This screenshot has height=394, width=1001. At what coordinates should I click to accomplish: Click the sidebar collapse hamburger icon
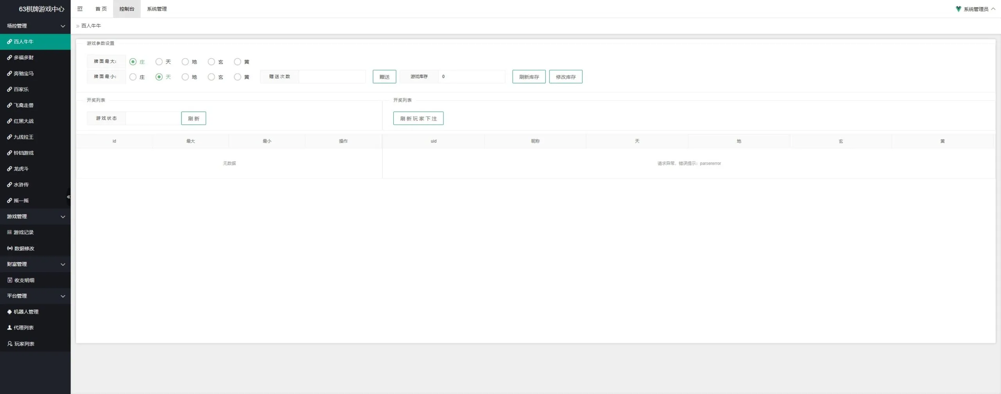[80, 9]
